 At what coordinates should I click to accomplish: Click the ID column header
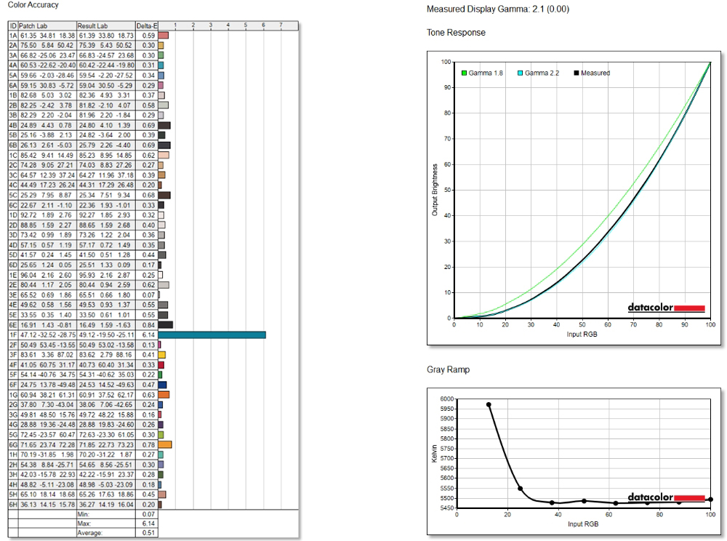12,25
